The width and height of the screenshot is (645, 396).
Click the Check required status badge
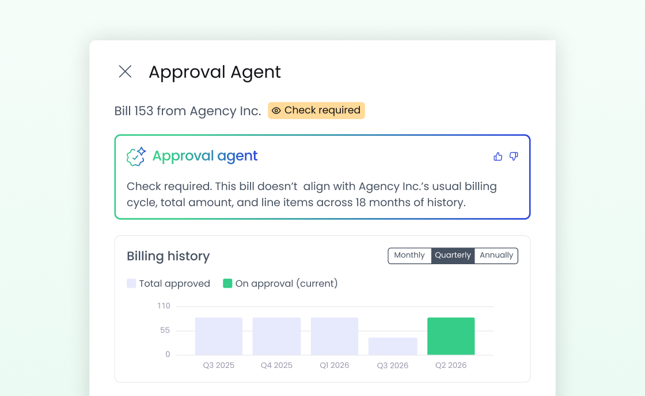click(x=316, y=111)
